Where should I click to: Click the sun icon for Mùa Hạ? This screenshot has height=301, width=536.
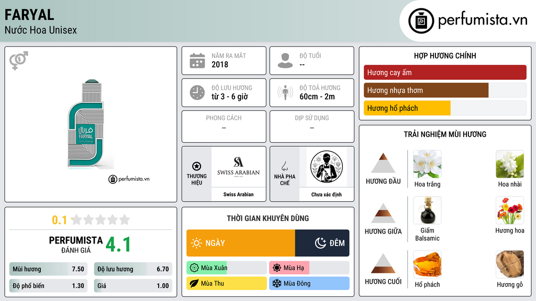click(277, 268)
